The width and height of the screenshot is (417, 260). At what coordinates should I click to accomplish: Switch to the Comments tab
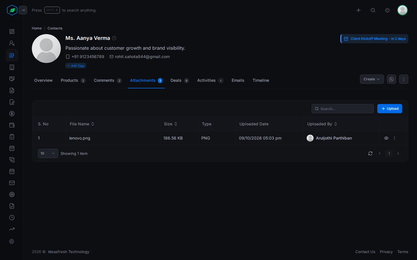click(x=108, y=80)
